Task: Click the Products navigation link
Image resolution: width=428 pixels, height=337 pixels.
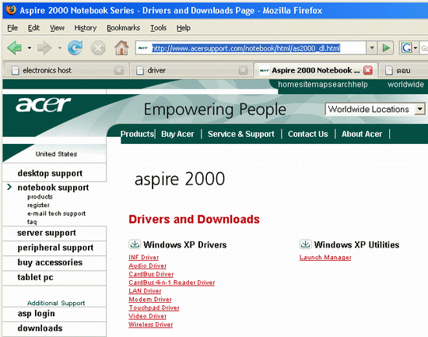Action: tap(137, 134)
